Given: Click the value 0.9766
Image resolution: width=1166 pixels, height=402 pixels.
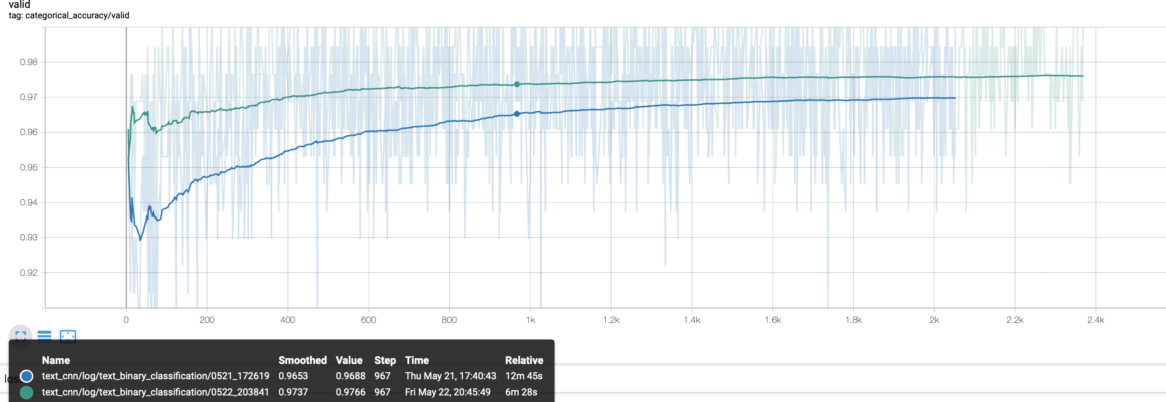Looking at the screenshot, I should coord(350,392).
